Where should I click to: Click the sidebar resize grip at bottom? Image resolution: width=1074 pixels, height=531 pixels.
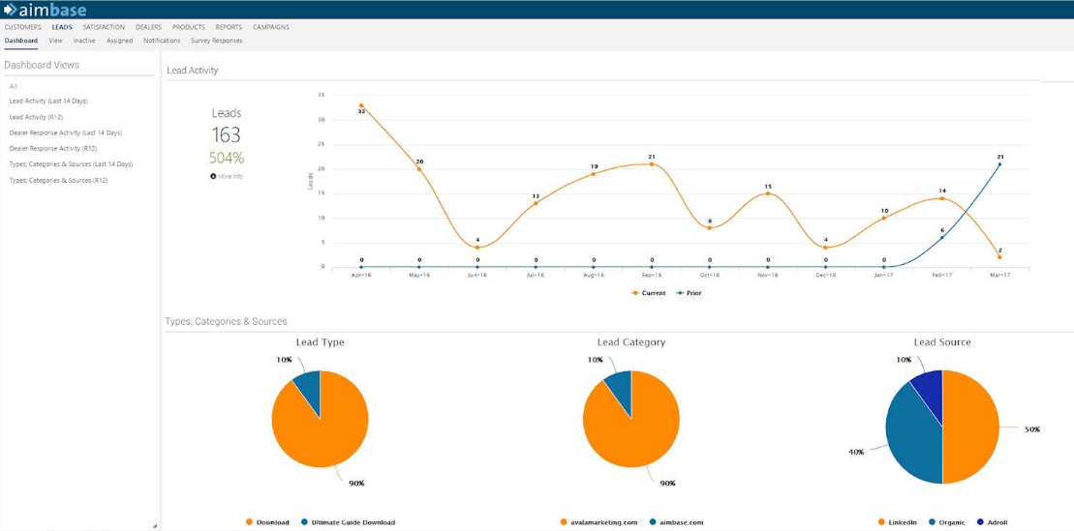[154, 525]
